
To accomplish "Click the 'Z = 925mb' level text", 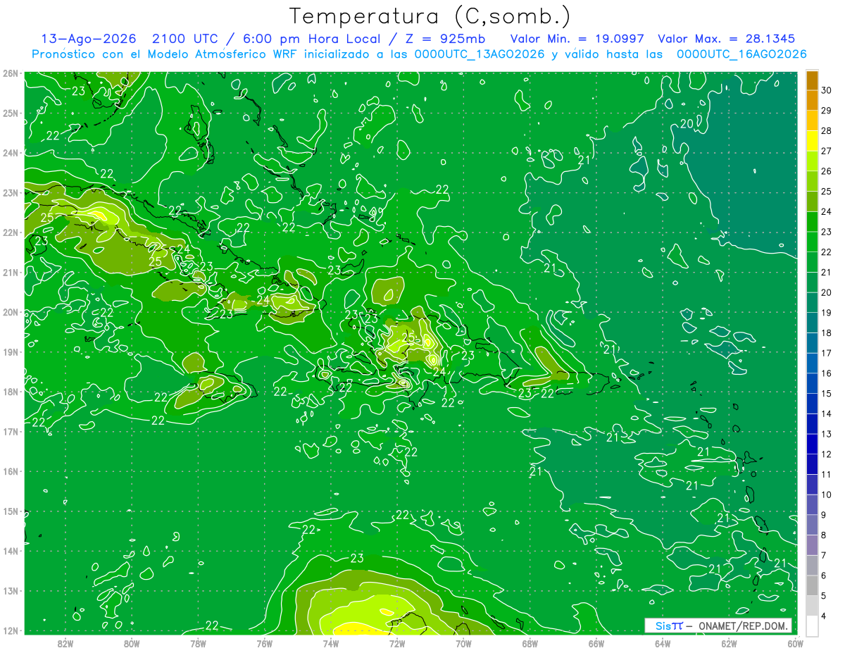I will [445, 39].
